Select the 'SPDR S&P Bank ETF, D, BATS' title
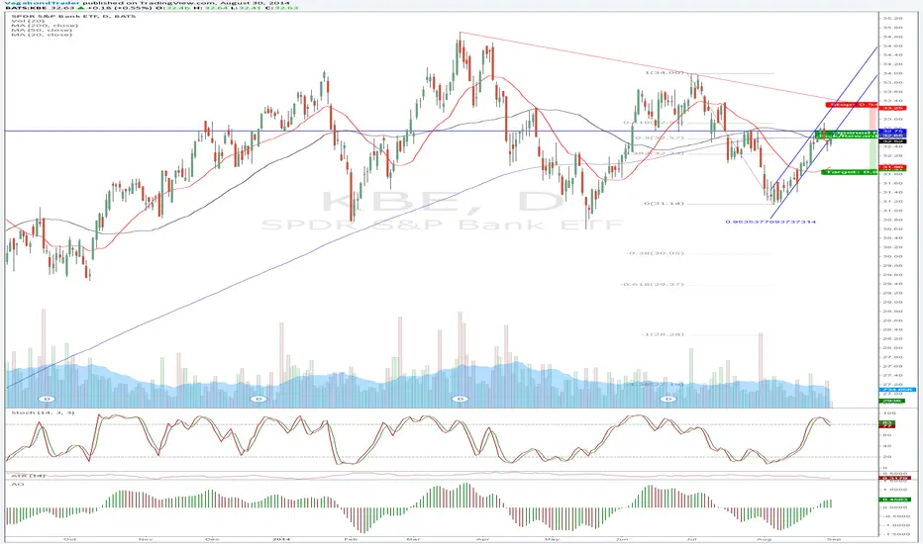The image size is (923, 544). [73, 16]
